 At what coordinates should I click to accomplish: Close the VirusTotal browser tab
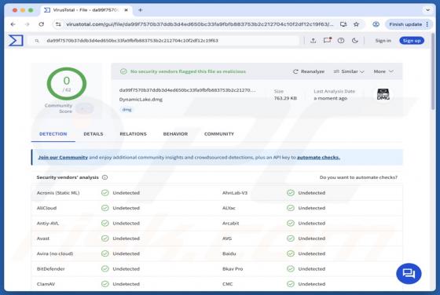point(126,10)
